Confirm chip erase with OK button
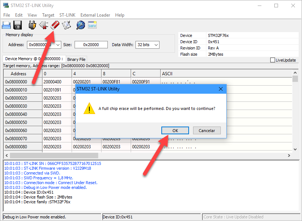The width and height of the screenshot is (302, 221). (175, 131)
